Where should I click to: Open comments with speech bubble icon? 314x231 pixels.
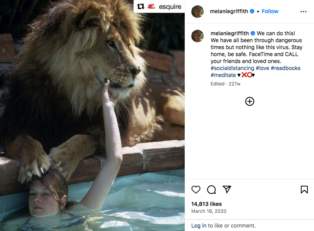tap(211, 190)
